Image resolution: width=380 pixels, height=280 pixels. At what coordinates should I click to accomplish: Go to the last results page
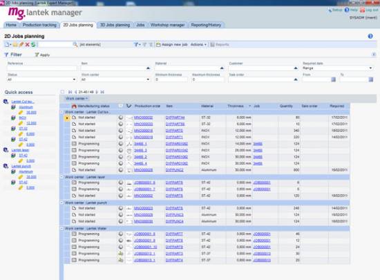coord(102,92)
